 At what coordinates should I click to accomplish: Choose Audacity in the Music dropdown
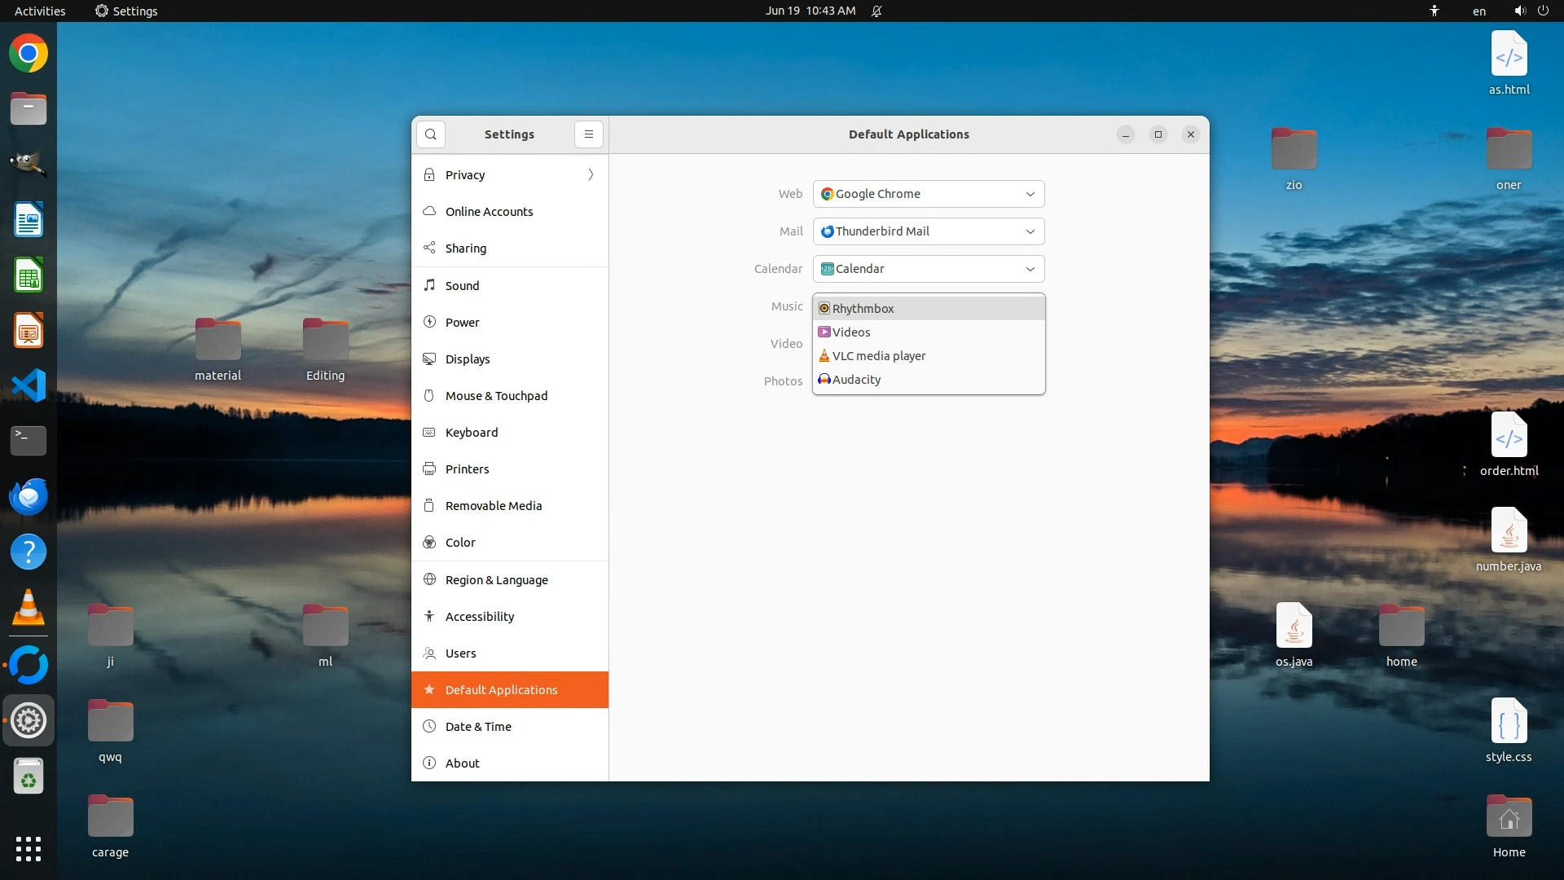(856, 380)
